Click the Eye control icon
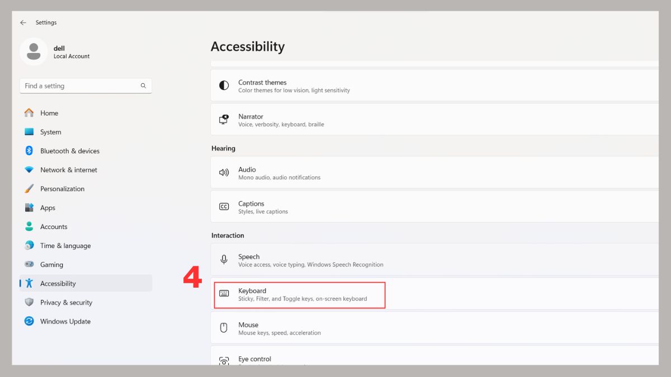Image resolution: width=671 pixels, height=377 pixels. [224, 361]
